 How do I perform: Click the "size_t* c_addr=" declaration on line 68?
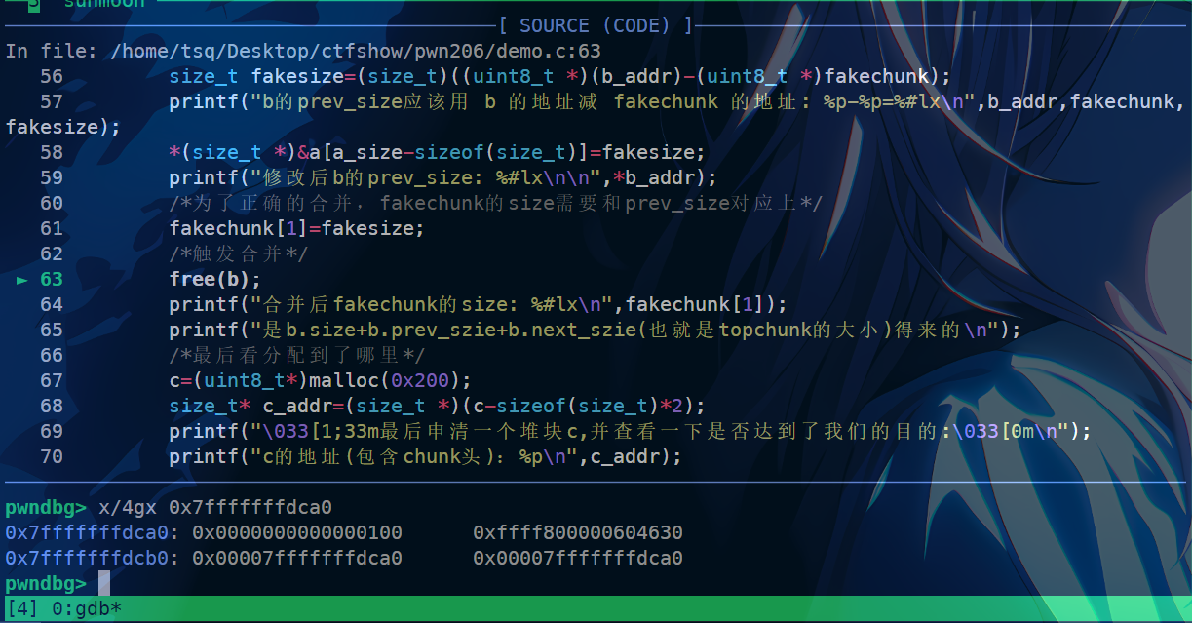click(438, 406)
